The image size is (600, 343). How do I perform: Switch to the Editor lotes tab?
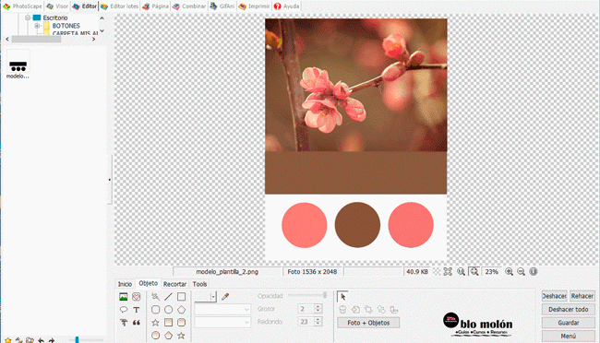coord(119,6)
